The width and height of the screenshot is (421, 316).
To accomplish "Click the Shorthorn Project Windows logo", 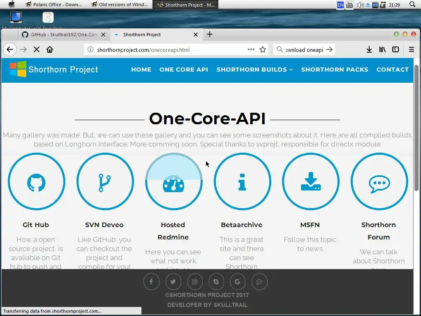I will [x=18, y=69].
